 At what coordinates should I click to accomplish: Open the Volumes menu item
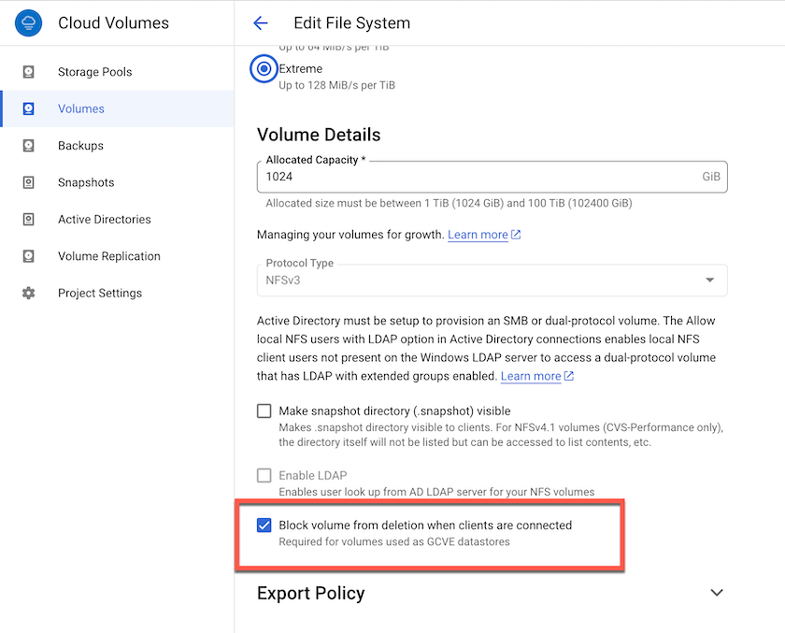click(81, 108)
